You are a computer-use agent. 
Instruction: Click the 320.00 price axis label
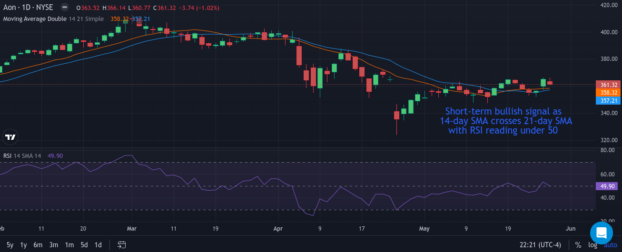(609, 140)
